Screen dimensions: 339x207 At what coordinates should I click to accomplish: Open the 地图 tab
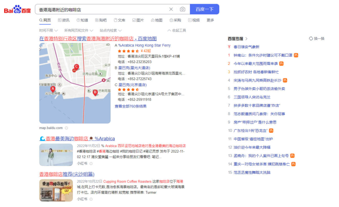[157, 20]
